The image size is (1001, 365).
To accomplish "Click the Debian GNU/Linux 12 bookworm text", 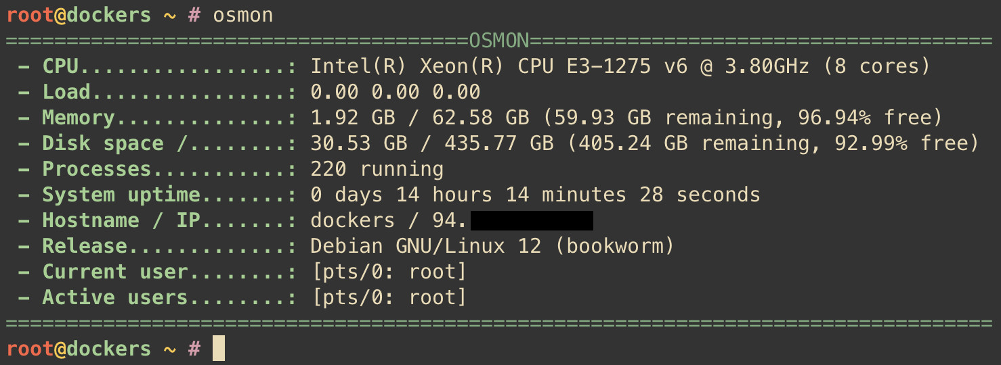I will (x=492, y=246).
